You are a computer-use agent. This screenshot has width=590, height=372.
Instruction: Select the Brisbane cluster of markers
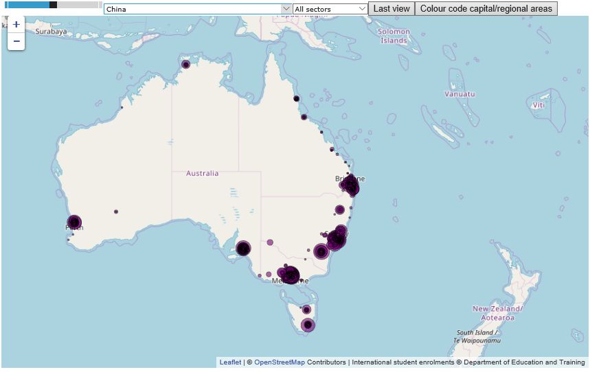[x=351, y=185]
